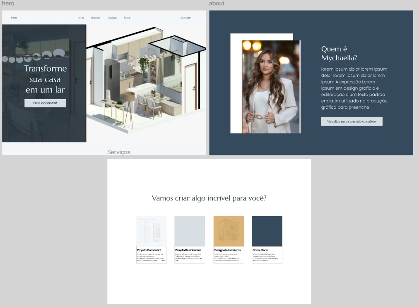Select the 'hero' frame label
419x307 pixels.
(x=8, y=4)
